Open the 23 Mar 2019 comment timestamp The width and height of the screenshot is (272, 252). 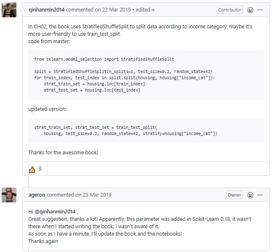click(97, 195)
